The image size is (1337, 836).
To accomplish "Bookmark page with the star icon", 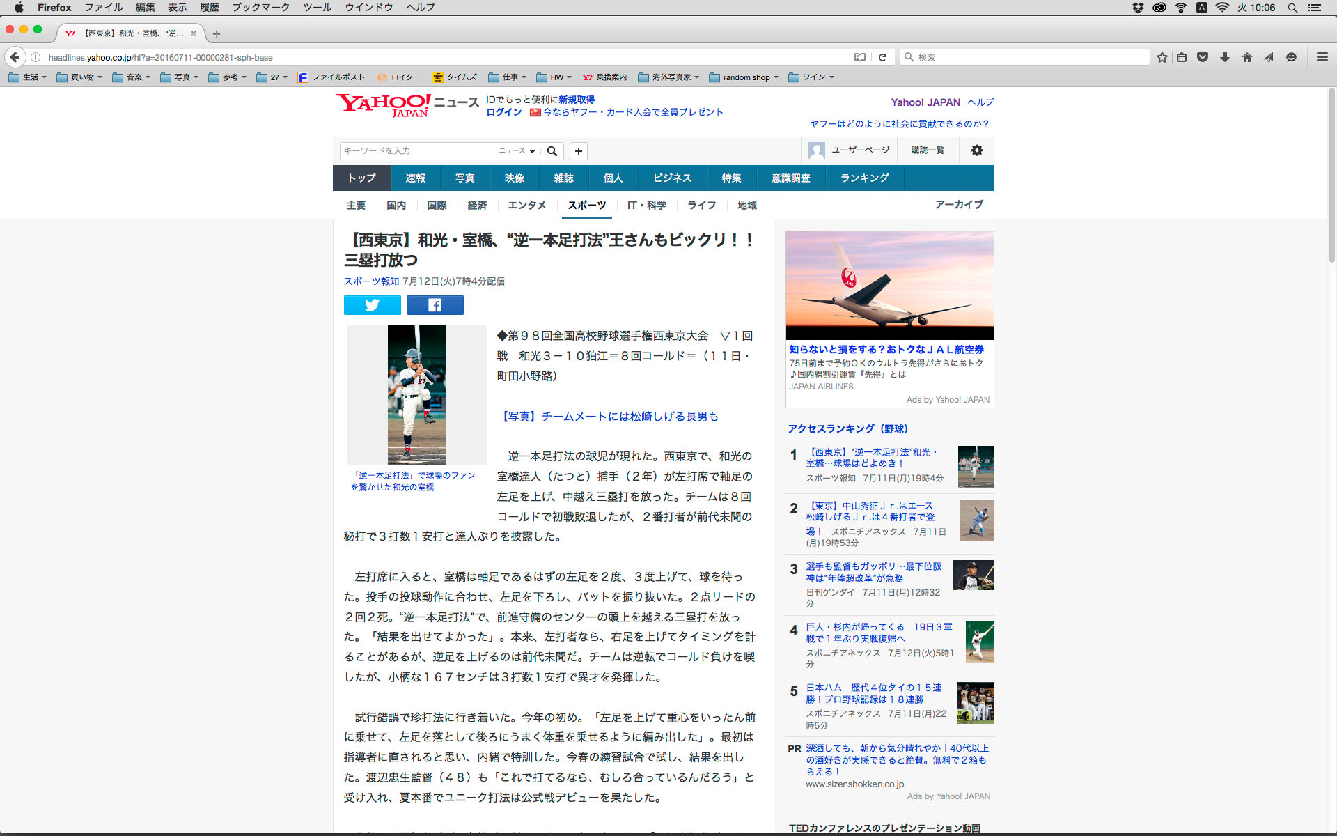I will [1162, 57].
